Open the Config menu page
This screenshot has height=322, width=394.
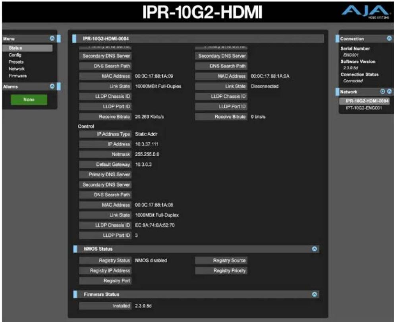[15, 55]
